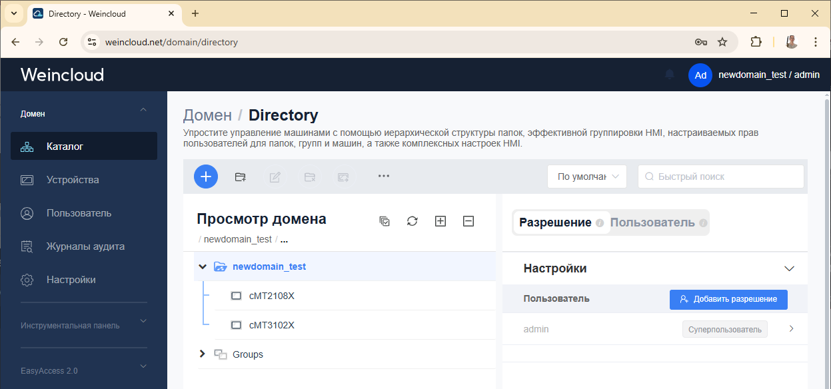Open the По умолчанию sort dropdown
The width and height of the screenshot is (831, 389).
click(x=586, y=177)
